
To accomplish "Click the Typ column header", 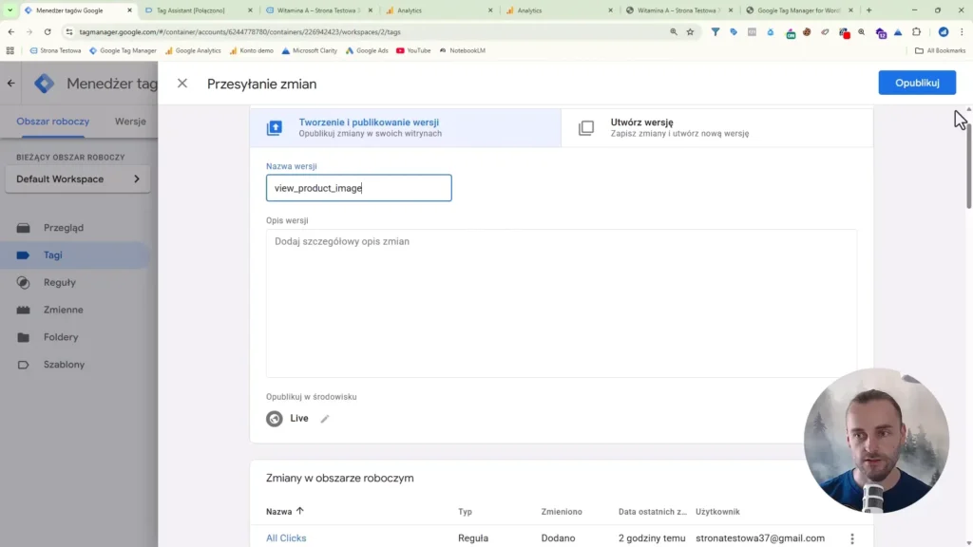I will click(x=465, y=512).
